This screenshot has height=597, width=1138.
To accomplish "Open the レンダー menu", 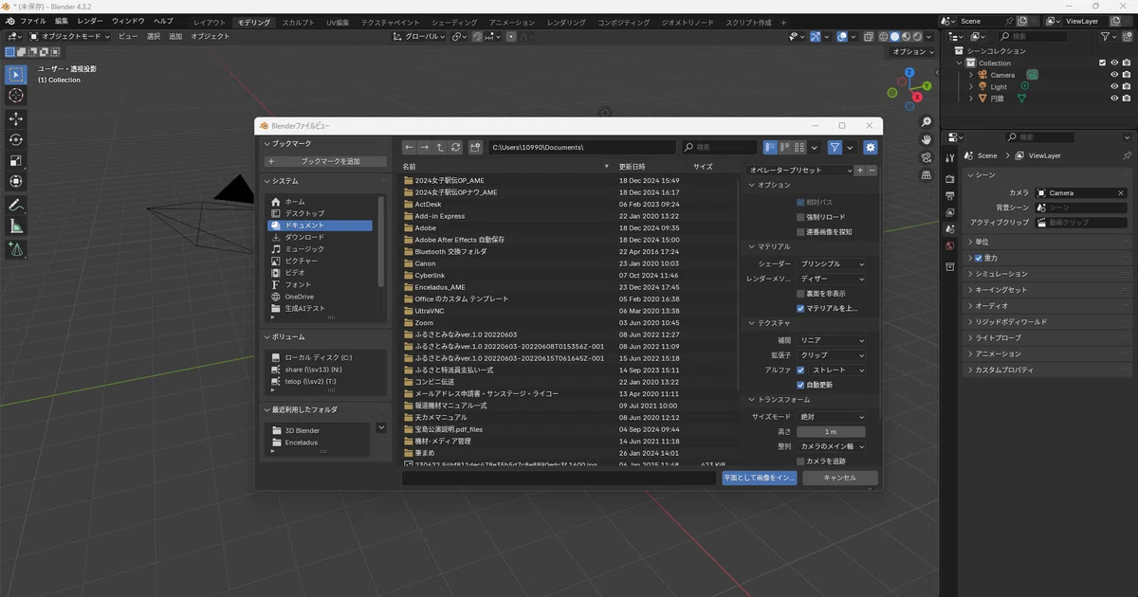I will 90,21.
